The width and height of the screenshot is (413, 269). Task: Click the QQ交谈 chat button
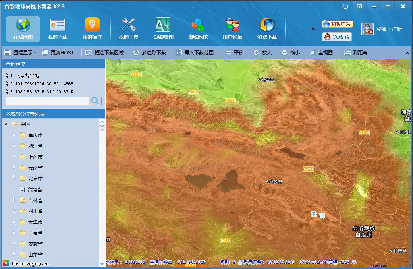(x=337, y=37)
